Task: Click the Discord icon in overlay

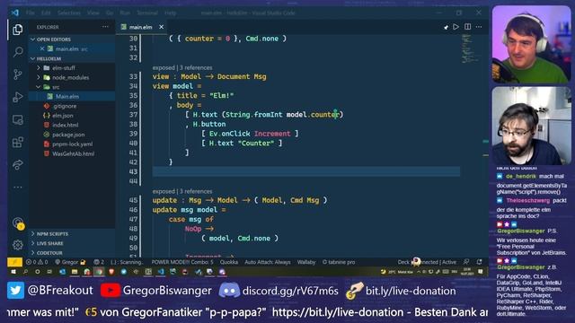Action: click(x=229, y=291)
